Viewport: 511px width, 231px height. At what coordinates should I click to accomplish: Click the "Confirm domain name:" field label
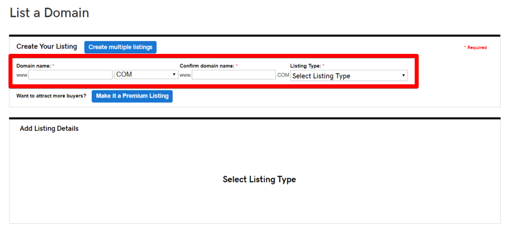click(x=207, y=65)
